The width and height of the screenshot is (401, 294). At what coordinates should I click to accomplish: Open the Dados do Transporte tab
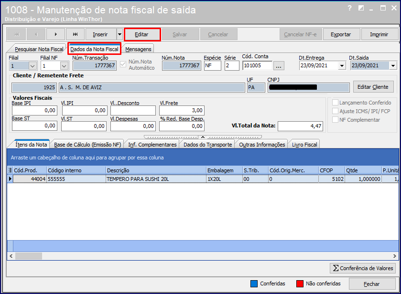click(x=207, y=145)
